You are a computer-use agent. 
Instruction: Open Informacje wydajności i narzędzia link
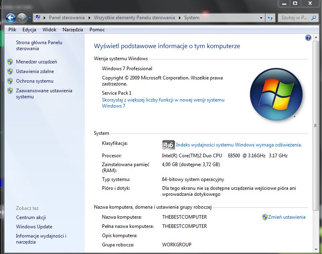(41, 239)
